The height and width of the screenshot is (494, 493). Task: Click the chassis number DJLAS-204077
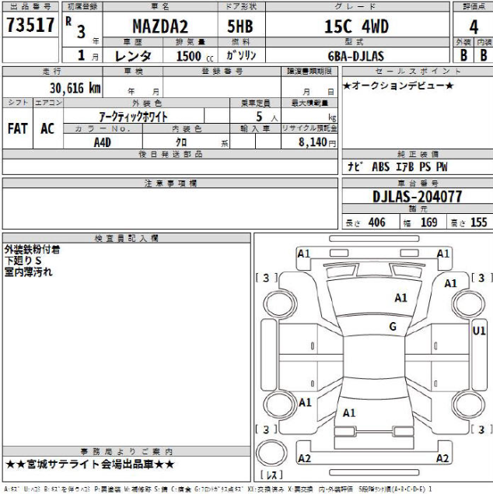(x=416, y=199)
